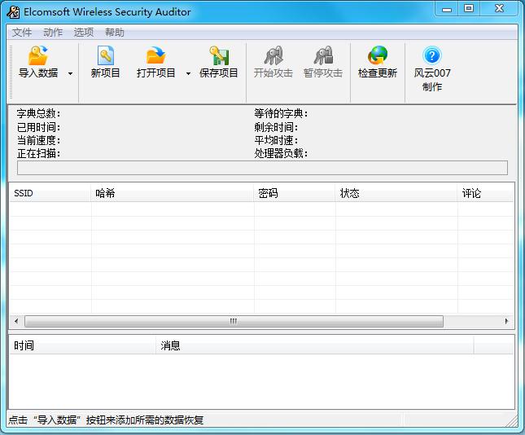The image size is (525, 435).
Task: Click the 已用时间 label
Action: click(x=39, y=127)
